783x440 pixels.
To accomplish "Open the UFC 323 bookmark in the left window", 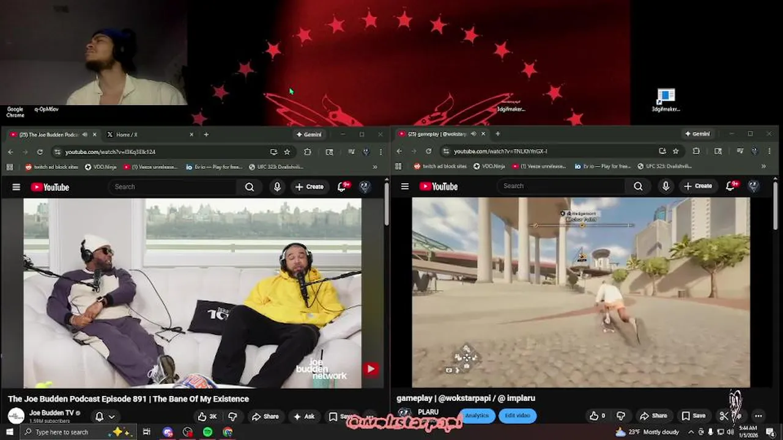I will [x=276, y=167].
